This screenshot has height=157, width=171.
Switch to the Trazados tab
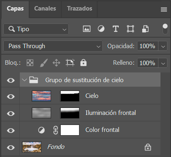(x=80, y=8)
